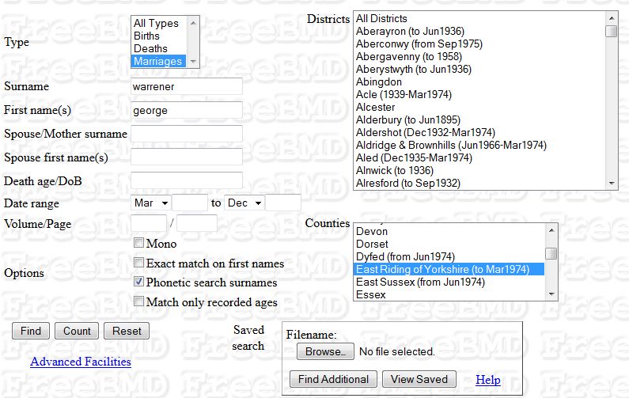Select Aberconwy (from Sep1975) district

coord(479,44)
